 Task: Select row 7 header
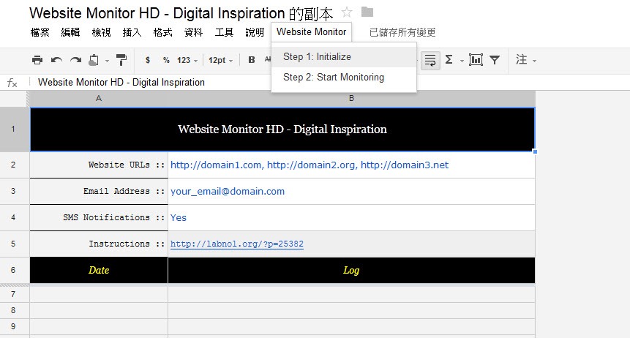pyautogui.click(x=13, y=294)
